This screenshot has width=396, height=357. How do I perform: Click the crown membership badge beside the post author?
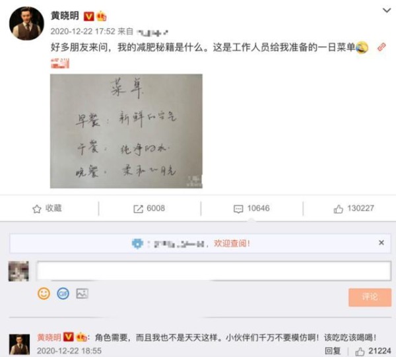click(x=101, y=16)
